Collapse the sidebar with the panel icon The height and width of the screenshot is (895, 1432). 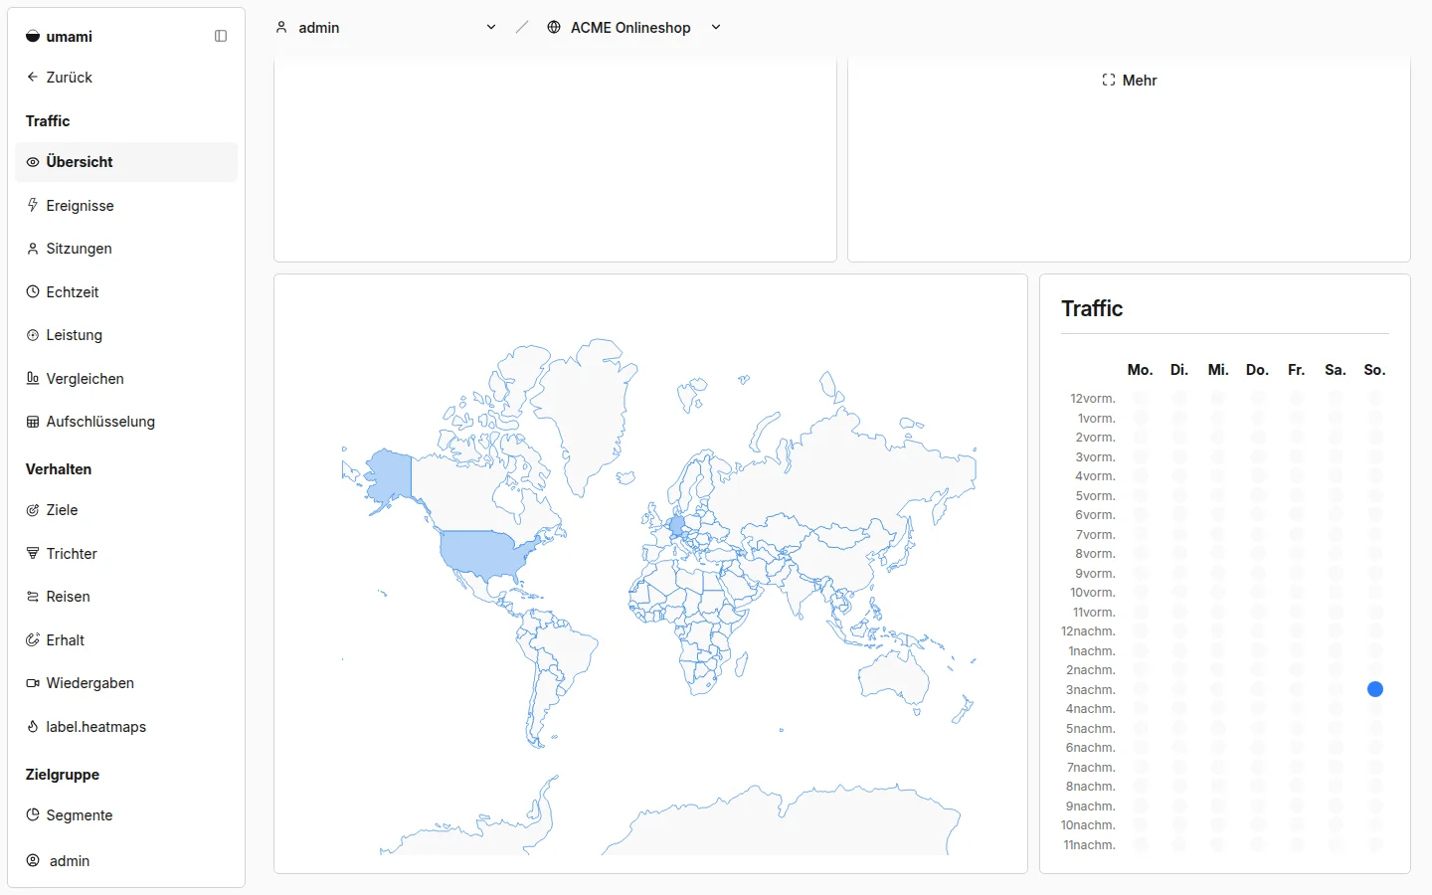(221, 36)
